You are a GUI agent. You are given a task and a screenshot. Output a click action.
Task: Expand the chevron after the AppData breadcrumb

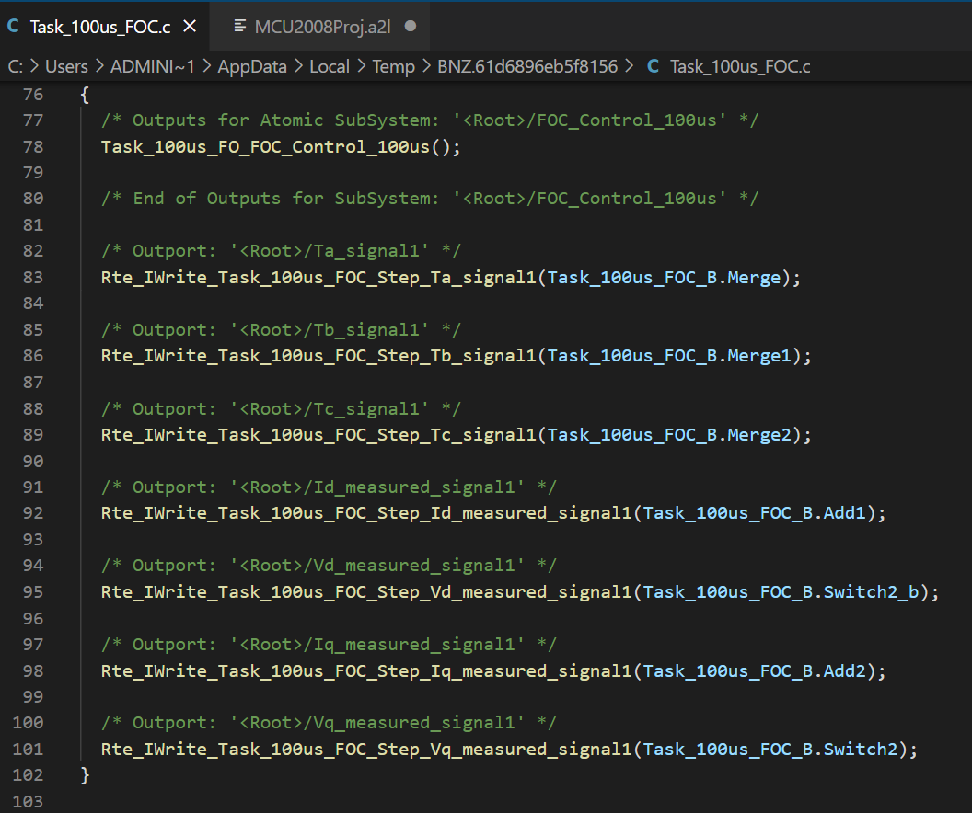[298, 65]
